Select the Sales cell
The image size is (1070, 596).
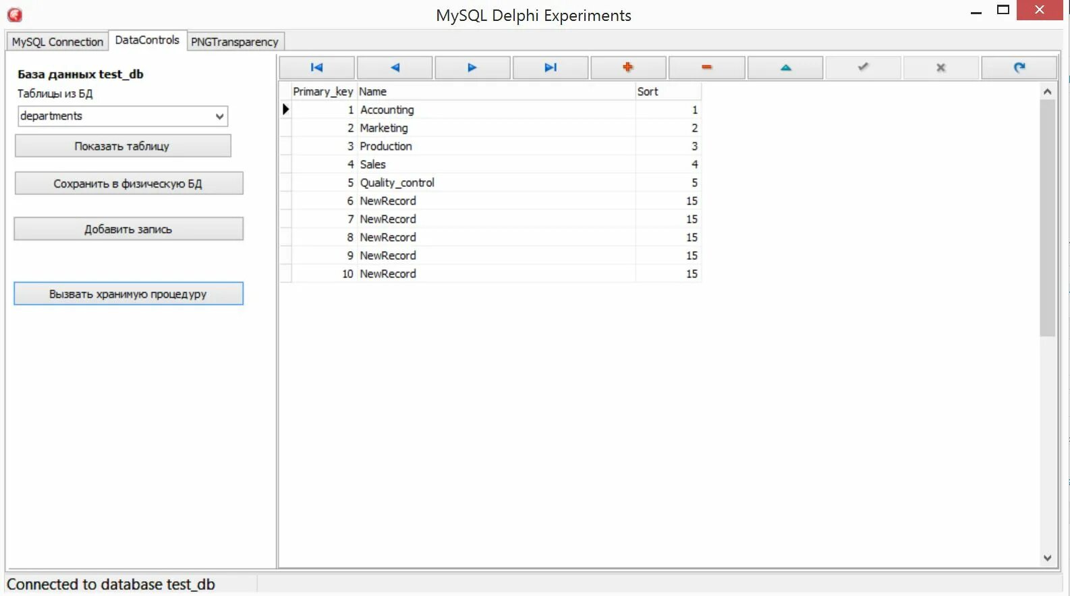(496, 164)
